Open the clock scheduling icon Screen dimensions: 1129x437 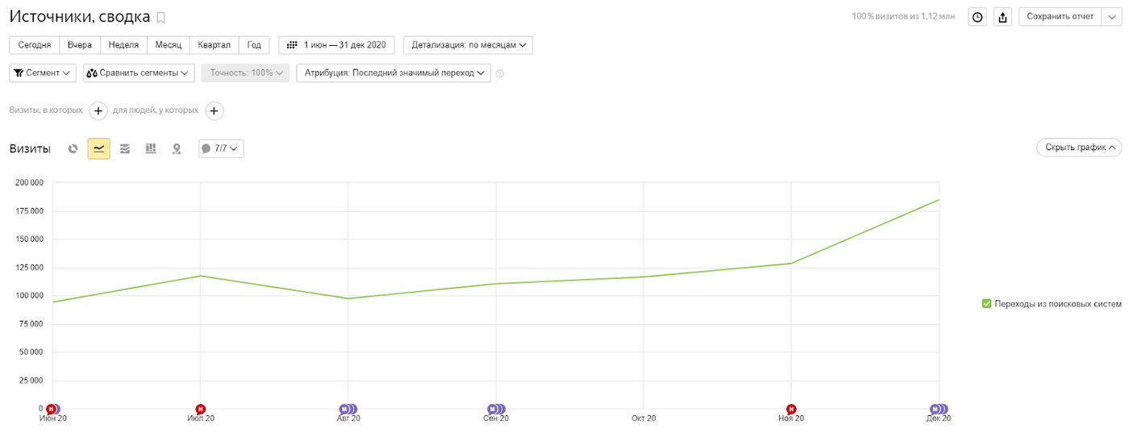coord(977,17)
